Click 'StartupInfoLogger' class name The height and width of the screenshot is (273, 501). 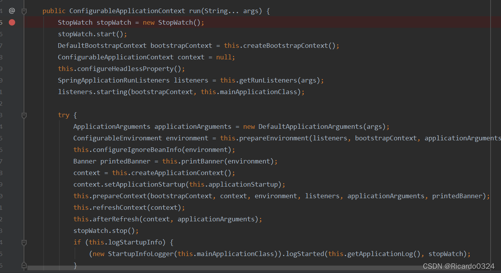pyautogui.click(x=141, y=254)
